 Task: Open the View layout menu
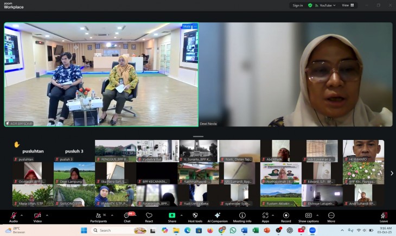pyautogui.click(x=348, y=5)
